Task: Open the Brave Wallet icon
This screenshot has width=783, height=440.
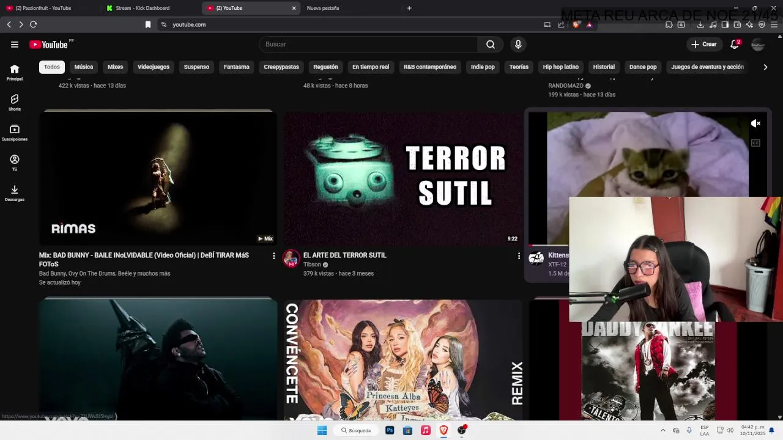Action: coord(737,24)
